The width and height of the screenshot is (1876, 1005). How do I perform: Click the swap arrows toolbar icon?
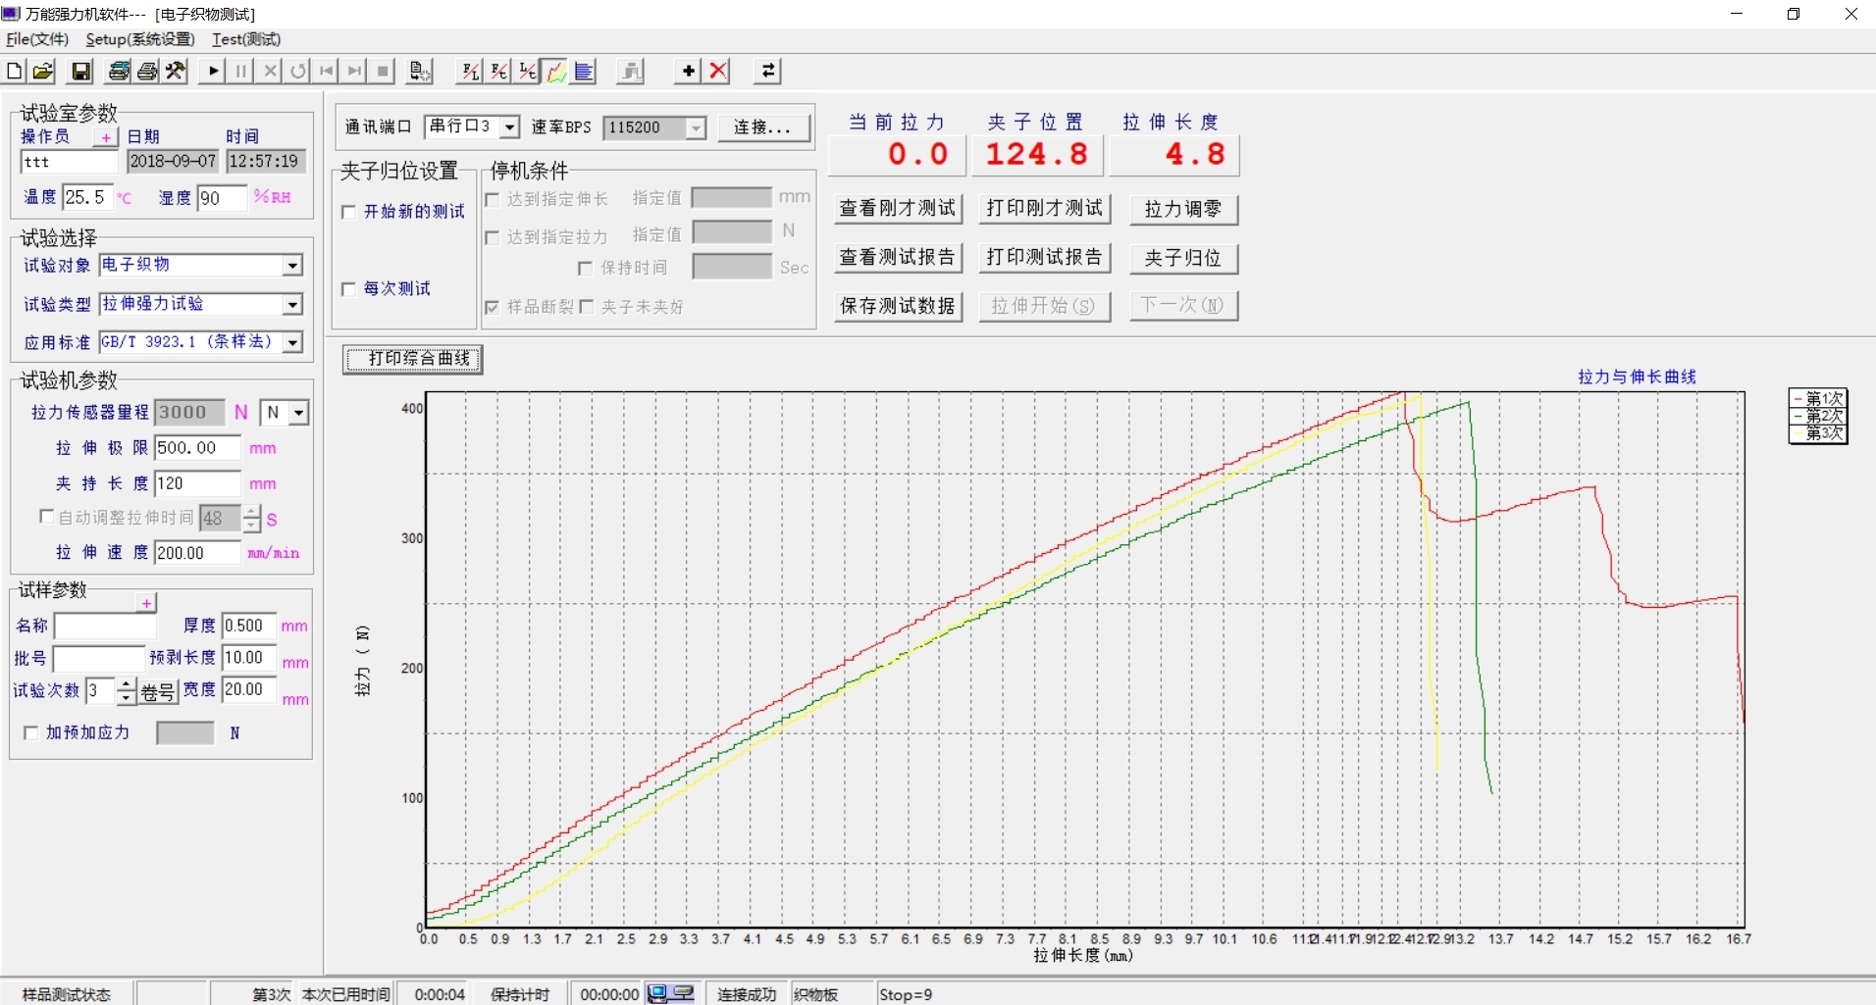(768, 71)
